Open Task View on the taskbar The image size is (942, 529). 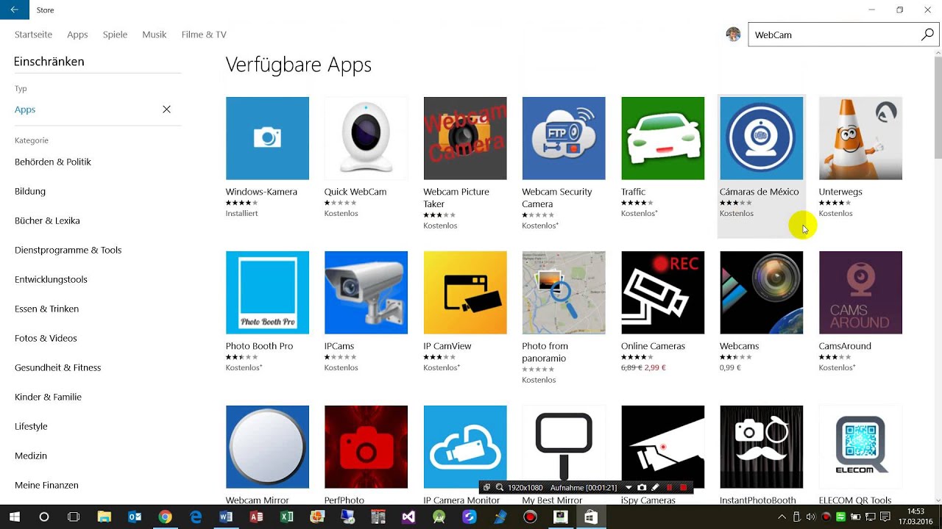[x=74, y=517]
